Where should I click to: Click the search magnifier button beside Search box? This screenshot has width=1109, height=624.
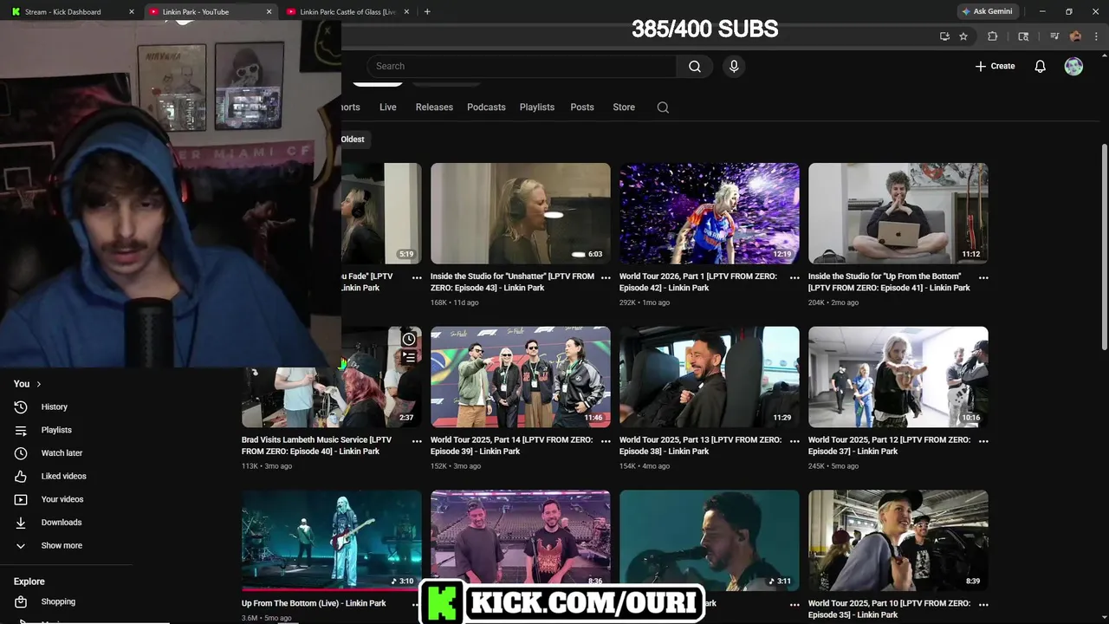[x=695, y=66]
